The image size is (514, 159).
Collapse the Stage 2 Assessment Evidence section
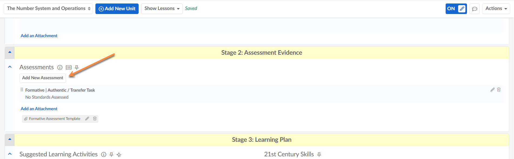tap(10, 52)
